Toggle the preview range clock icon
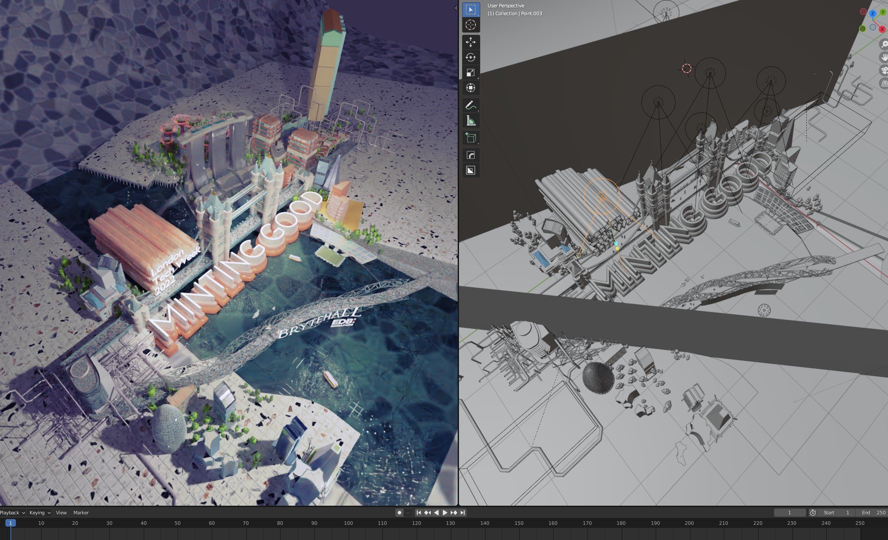Viewport: 888px width, 540px height. [x=813, y=513]
